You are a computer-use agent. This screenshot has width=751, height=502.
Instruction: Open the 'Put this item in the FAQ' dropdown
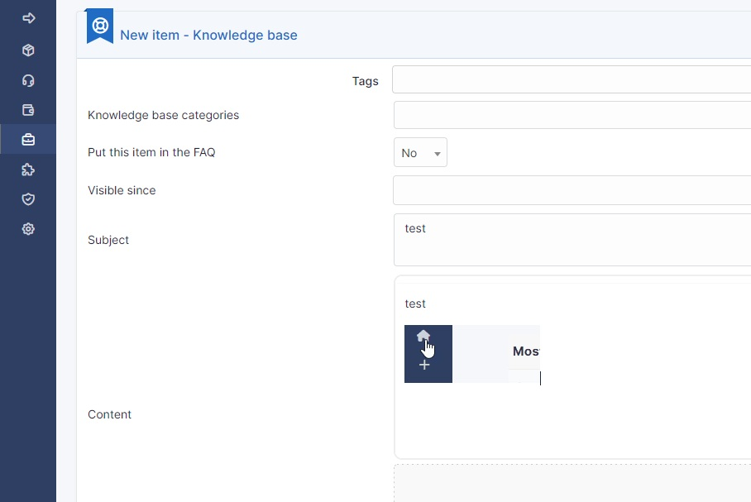coord(420,152)
